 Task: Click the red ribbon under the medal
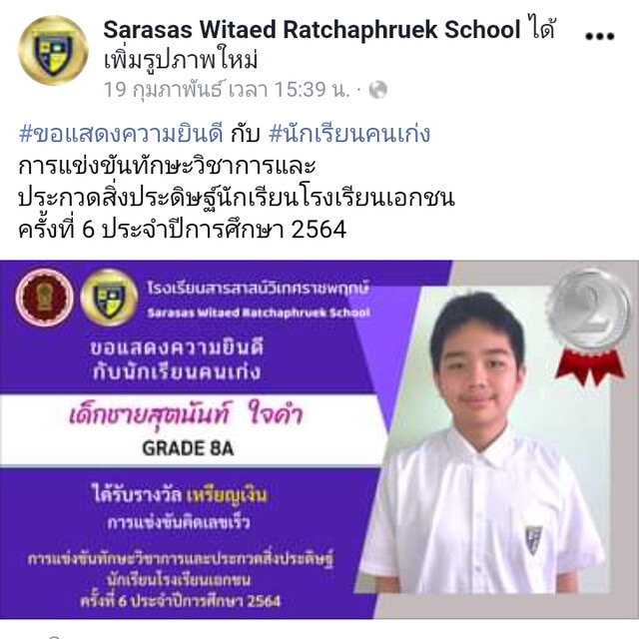[590, 366]
